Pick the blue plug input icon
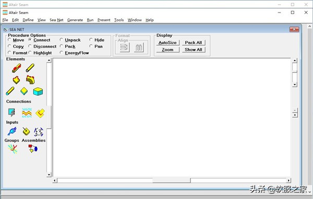 coord(12,131)
